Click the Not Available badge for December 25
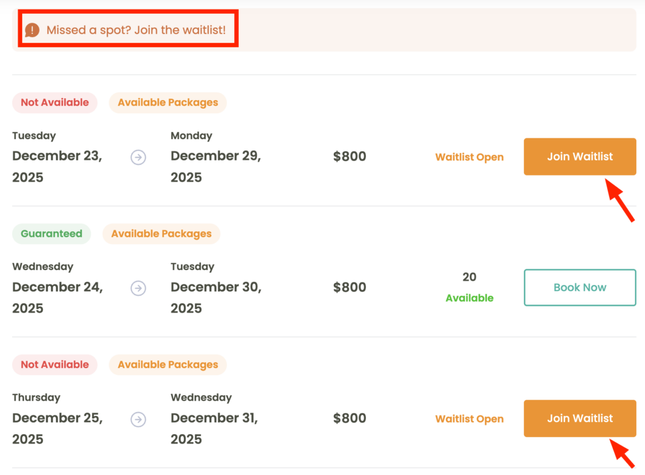Screen dimensions: 645x475 (x=55, y=364)
